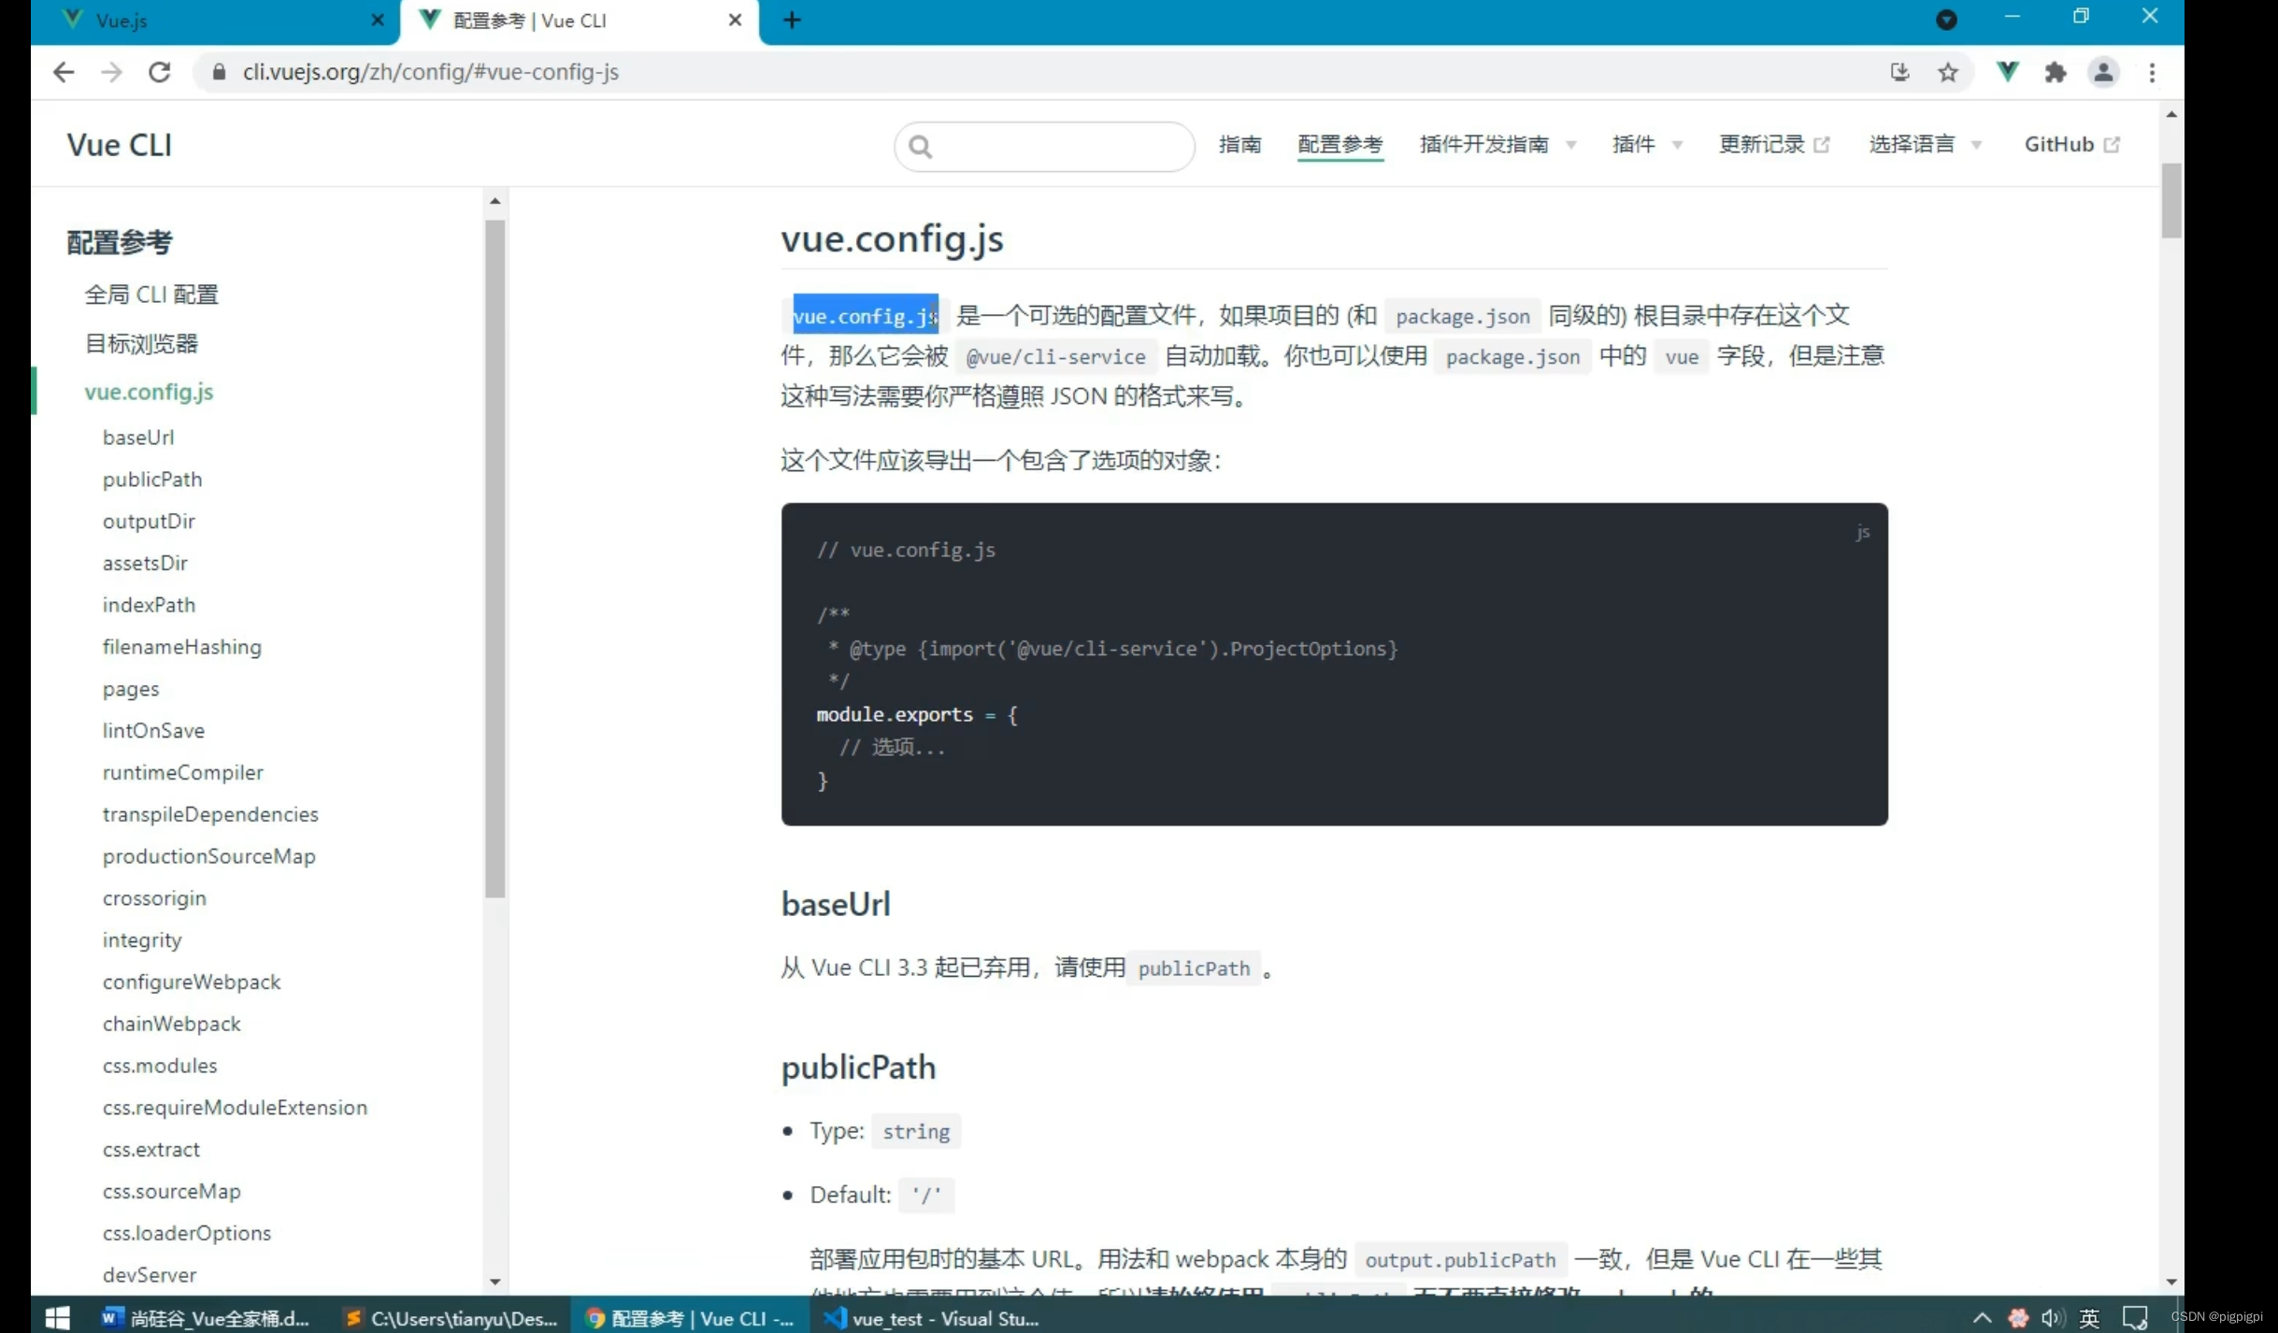Open the Sublime Text taskbar item

click(451, 1318)
